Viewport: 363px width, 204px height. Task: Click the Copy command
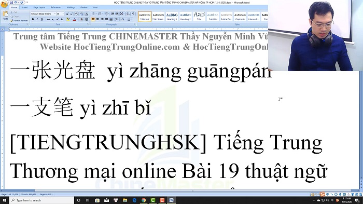(x=15, y=17)
